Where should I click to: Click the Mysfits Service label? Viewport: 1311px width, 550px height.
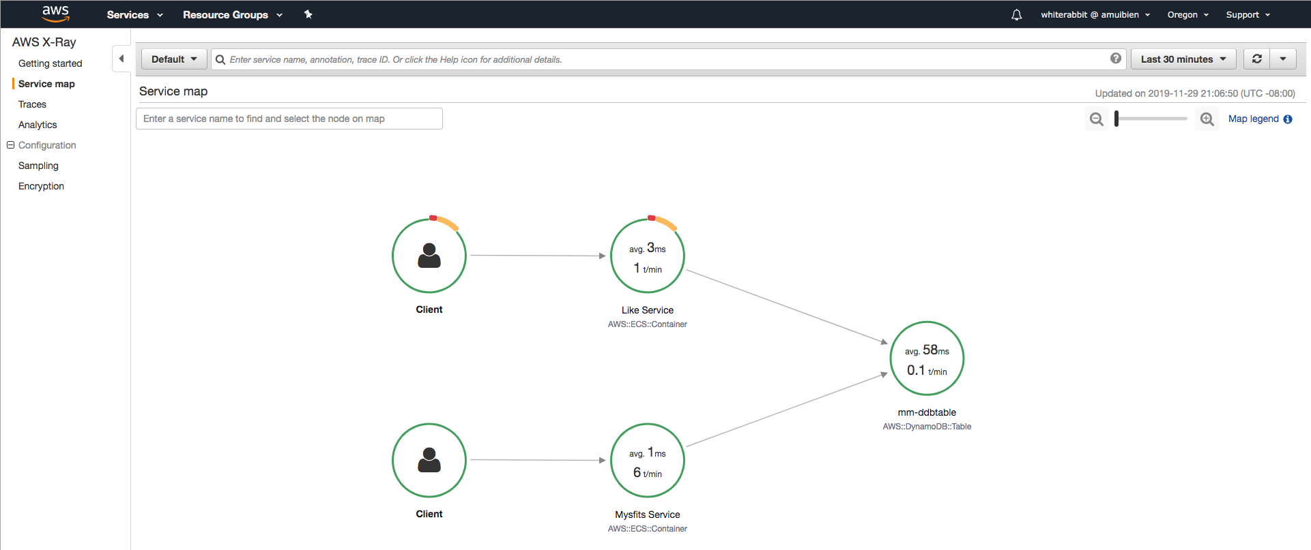pyautogui.click(x=648, y=515)
